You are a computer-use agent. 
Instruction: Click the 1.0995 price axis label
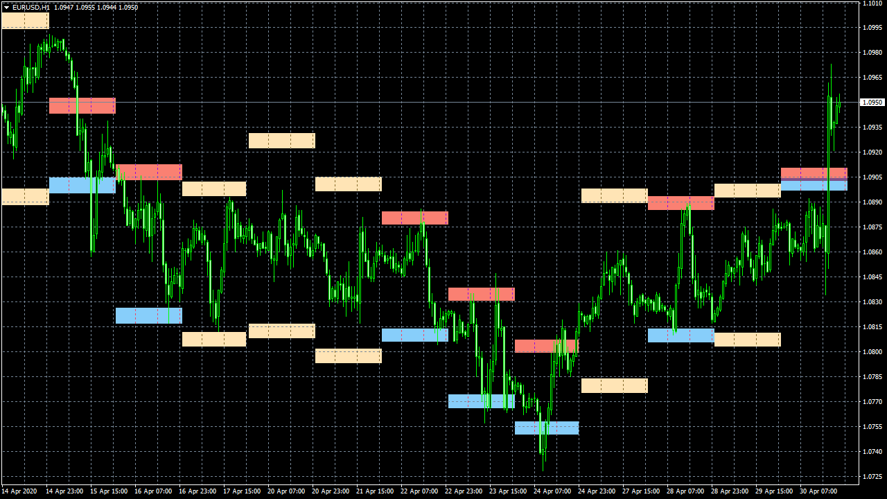pyautogui.click(x=872, y=28)
